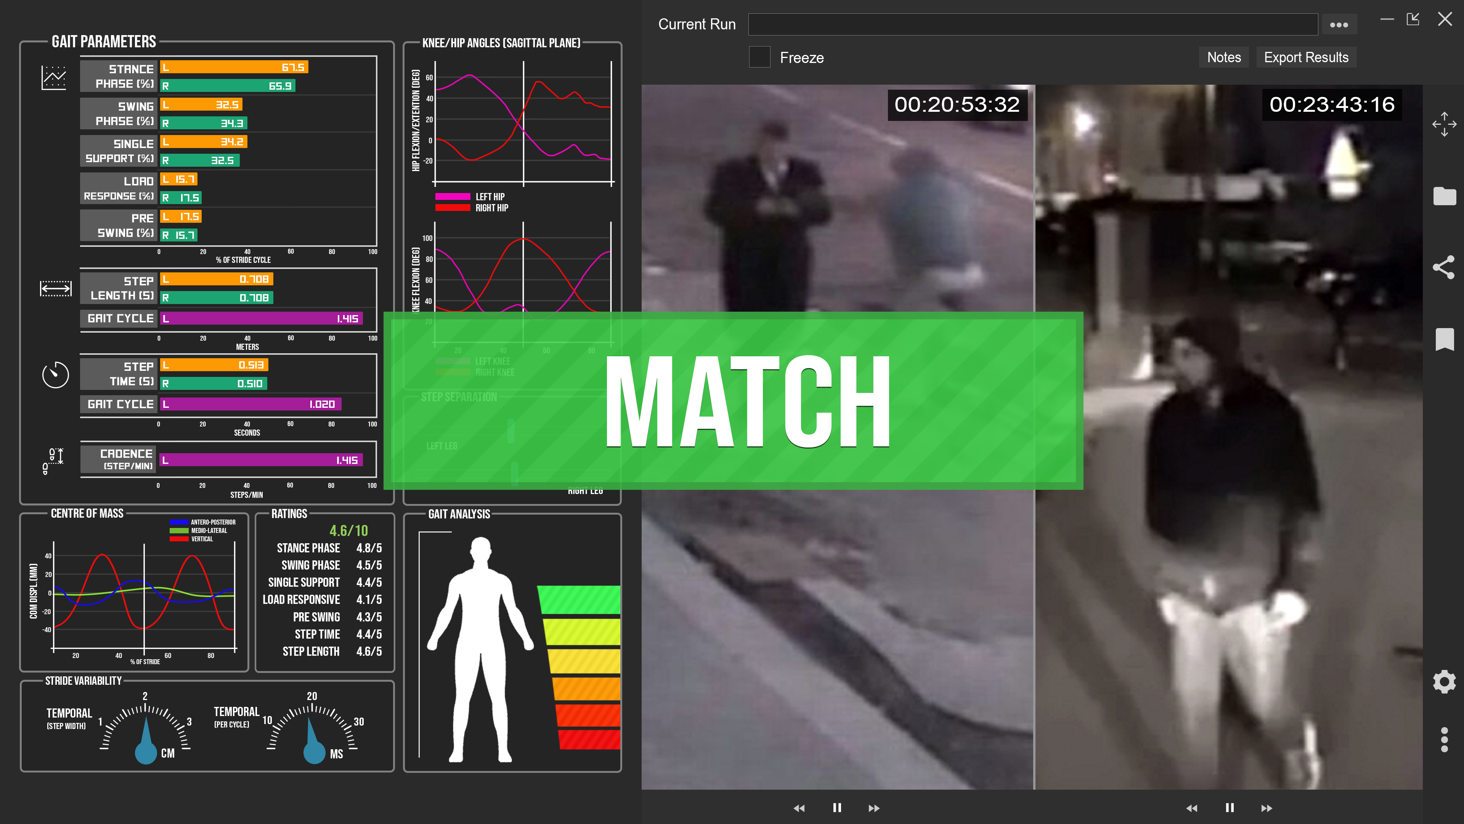Click the white body silhouette figure
The height and width of the screenshot is (824, 1464).
click(480, 649)
